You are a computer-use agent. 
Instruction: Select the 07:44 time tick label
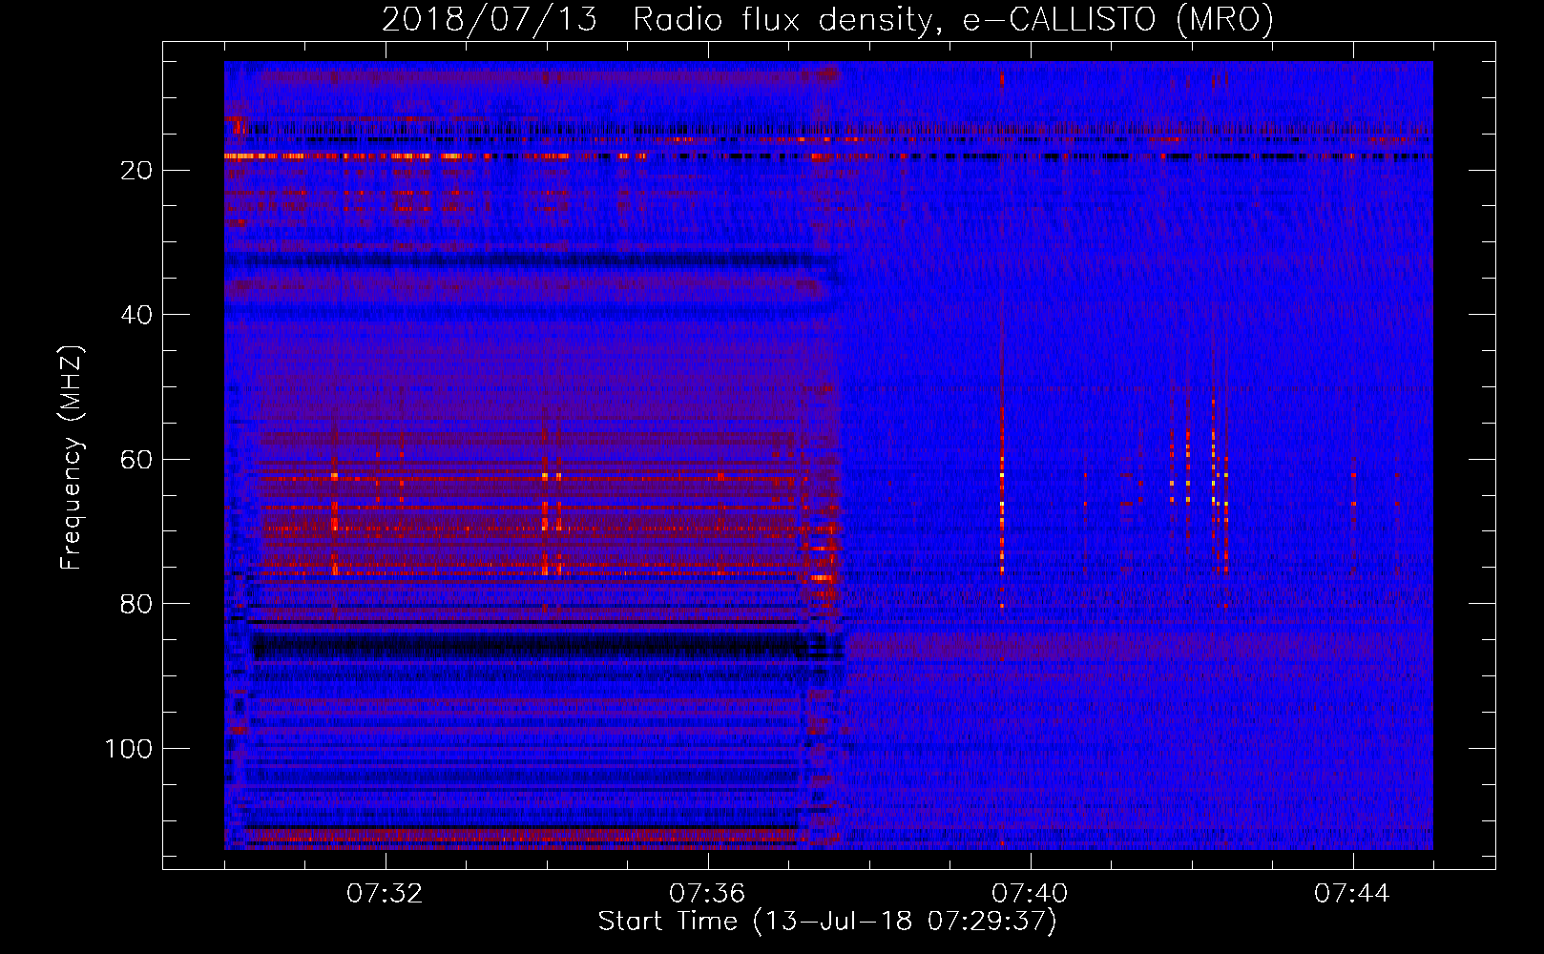1352,894
